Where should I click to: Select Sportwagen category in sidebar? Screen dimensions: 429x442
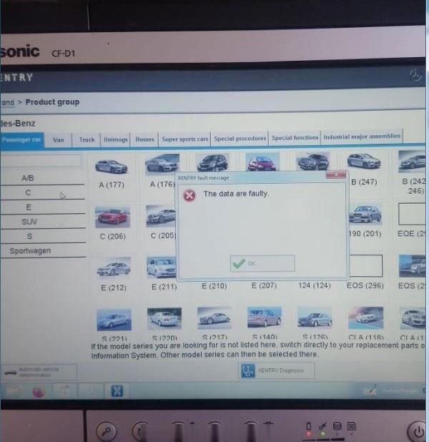click(42, 250)
